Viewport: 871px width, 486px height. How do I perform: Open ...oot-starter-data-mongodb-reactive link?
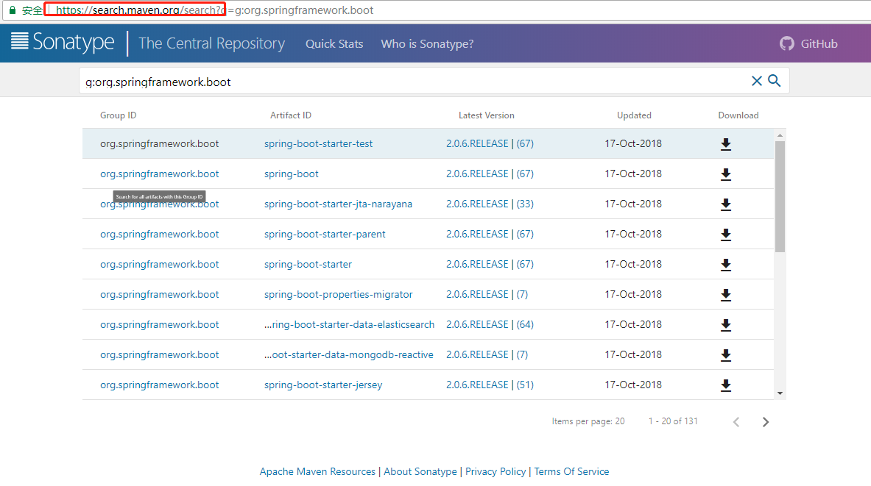pyautogui.click(x=349, y=354)
